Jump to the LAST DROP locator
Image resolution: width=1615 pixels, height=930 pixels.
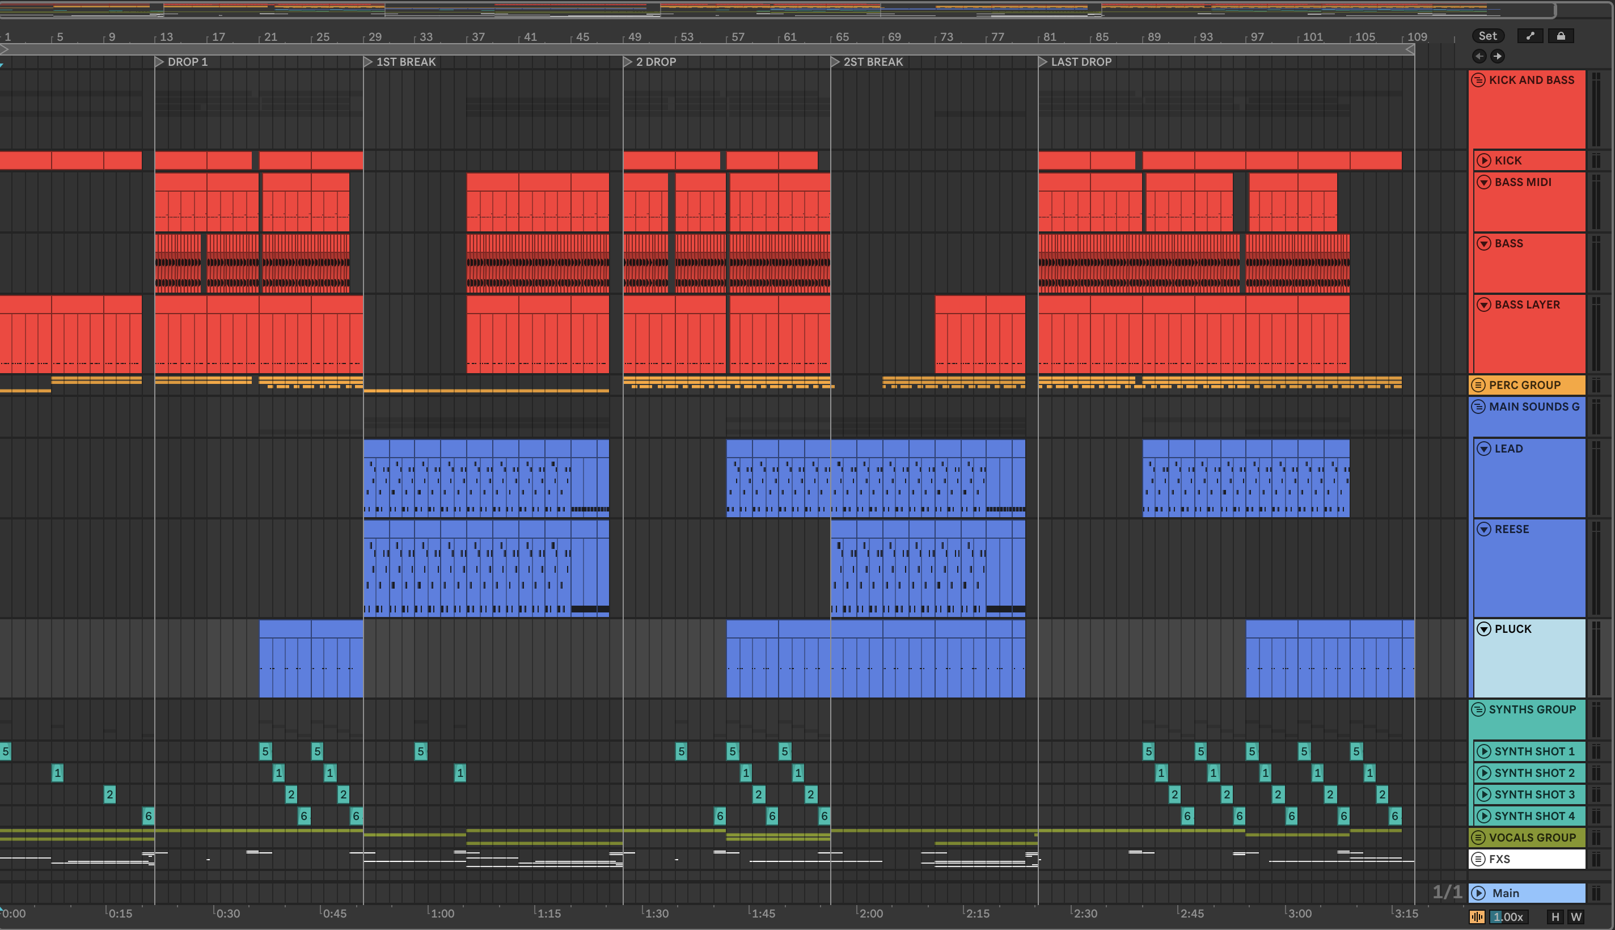pos(1043,62)
